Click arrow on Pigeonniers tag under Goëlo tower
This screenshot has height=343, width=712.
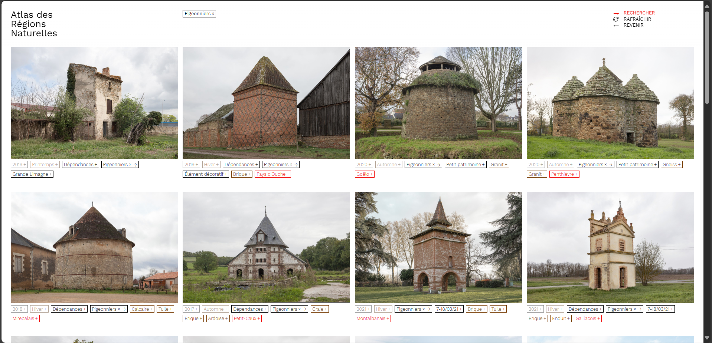coord(438,165)
